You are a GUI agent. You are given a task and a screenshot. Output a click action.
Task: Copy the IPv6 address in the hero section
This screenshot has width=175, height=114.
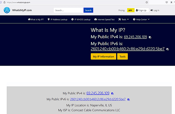pos(168,49)
